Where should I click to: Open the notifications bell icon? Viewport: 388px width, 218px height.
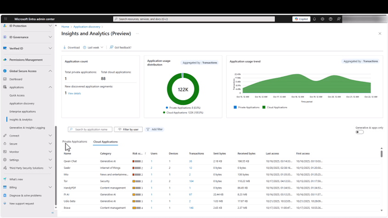pos(315,19)
